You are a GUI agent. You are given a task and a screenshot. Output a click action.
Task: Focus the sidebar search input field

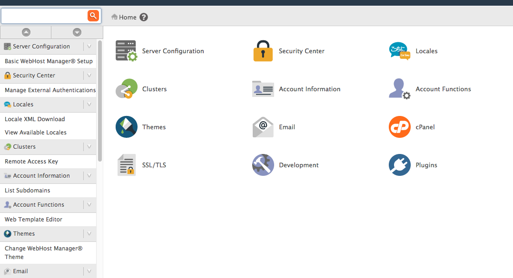[44, 16]
